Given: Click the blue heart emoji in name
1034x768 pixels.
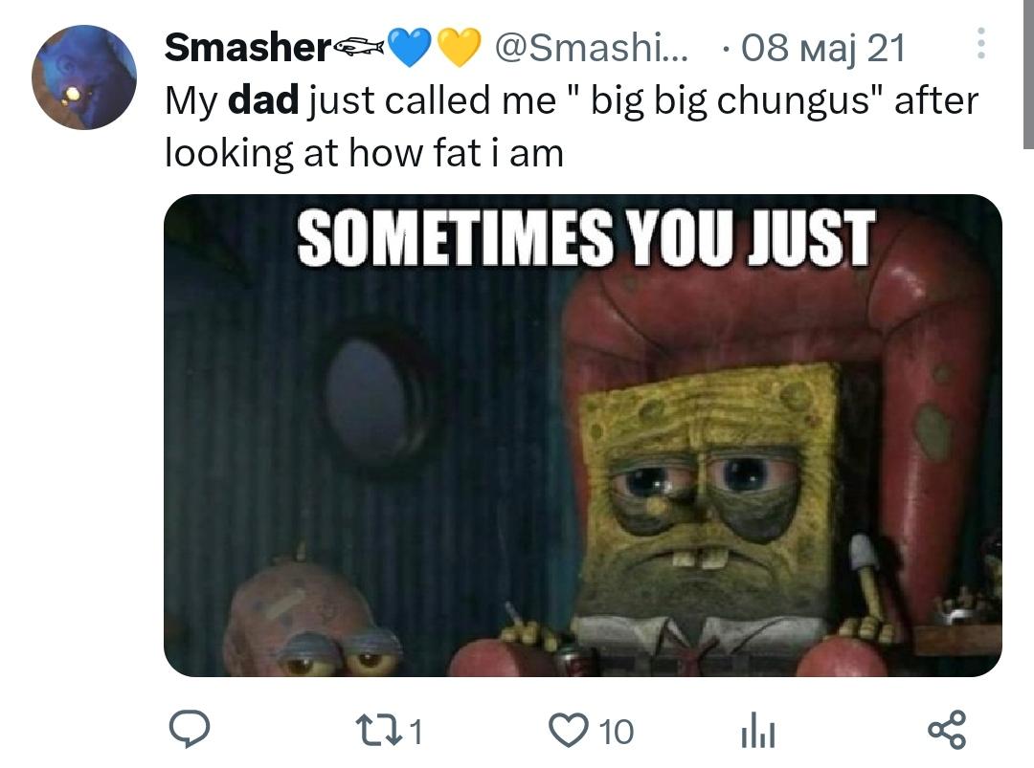Looking at the screenshot, I should click(x=410, y=48).
